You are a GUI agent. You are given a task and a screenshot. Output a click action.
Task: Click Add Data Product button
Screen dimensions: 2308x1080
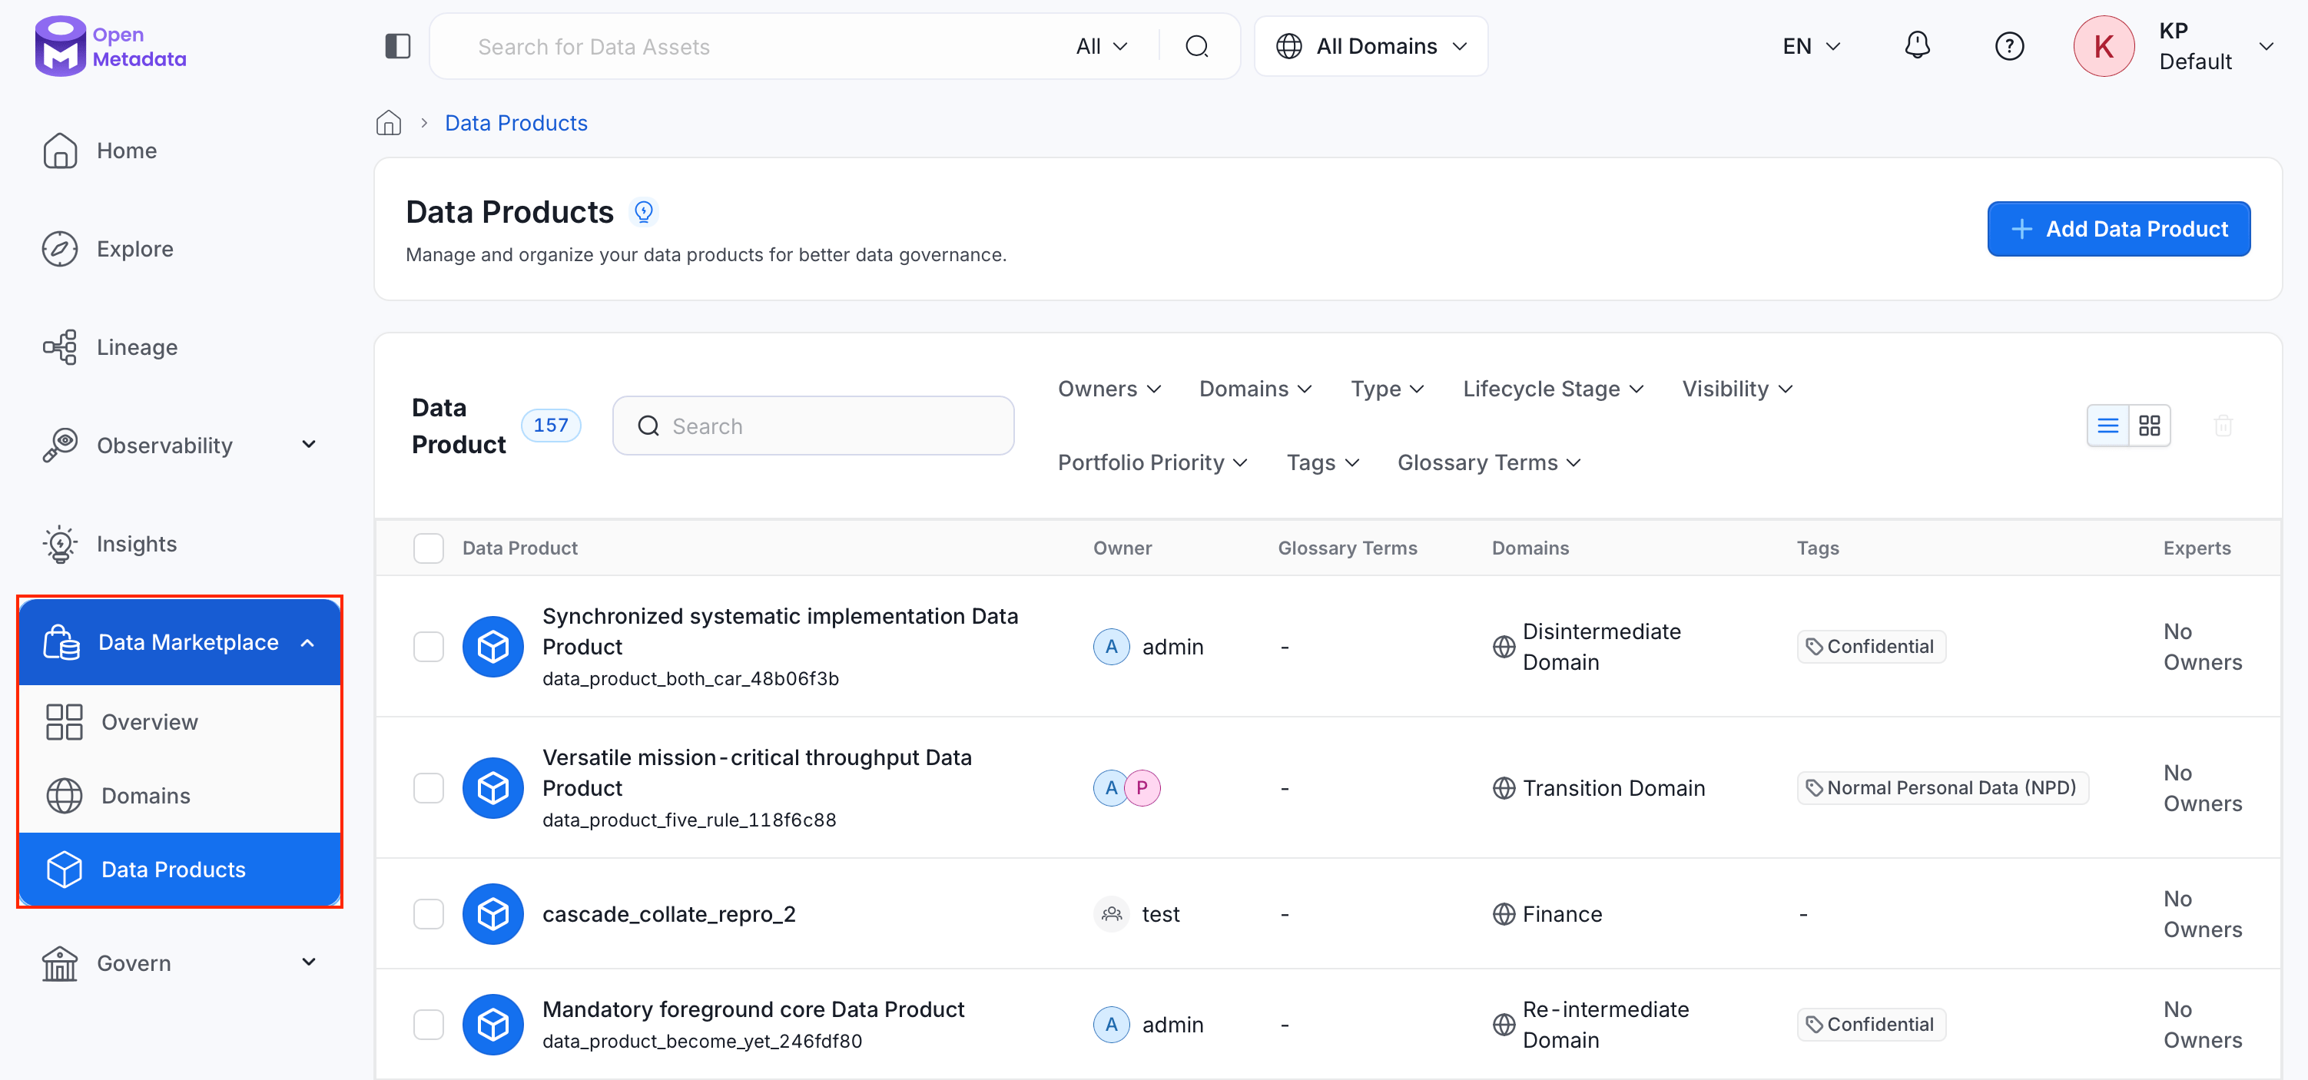(x=2118, y=229)
